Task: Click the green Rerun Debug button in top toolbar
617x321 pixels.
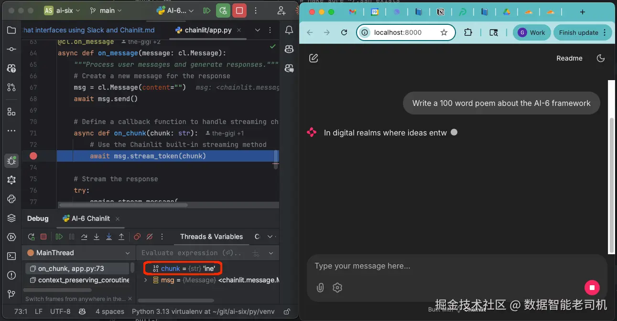Action: (223, 10)
